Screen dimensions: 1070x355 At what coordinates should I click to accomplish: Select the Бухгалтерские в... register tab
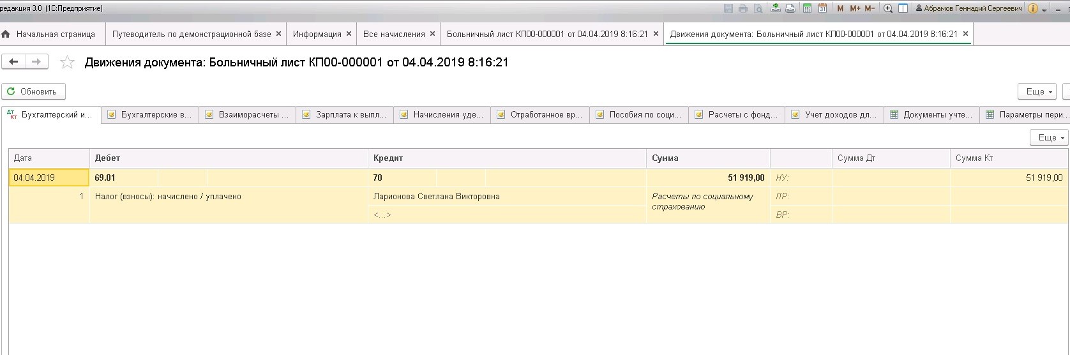pyautogui.click(x=150, y=115)
